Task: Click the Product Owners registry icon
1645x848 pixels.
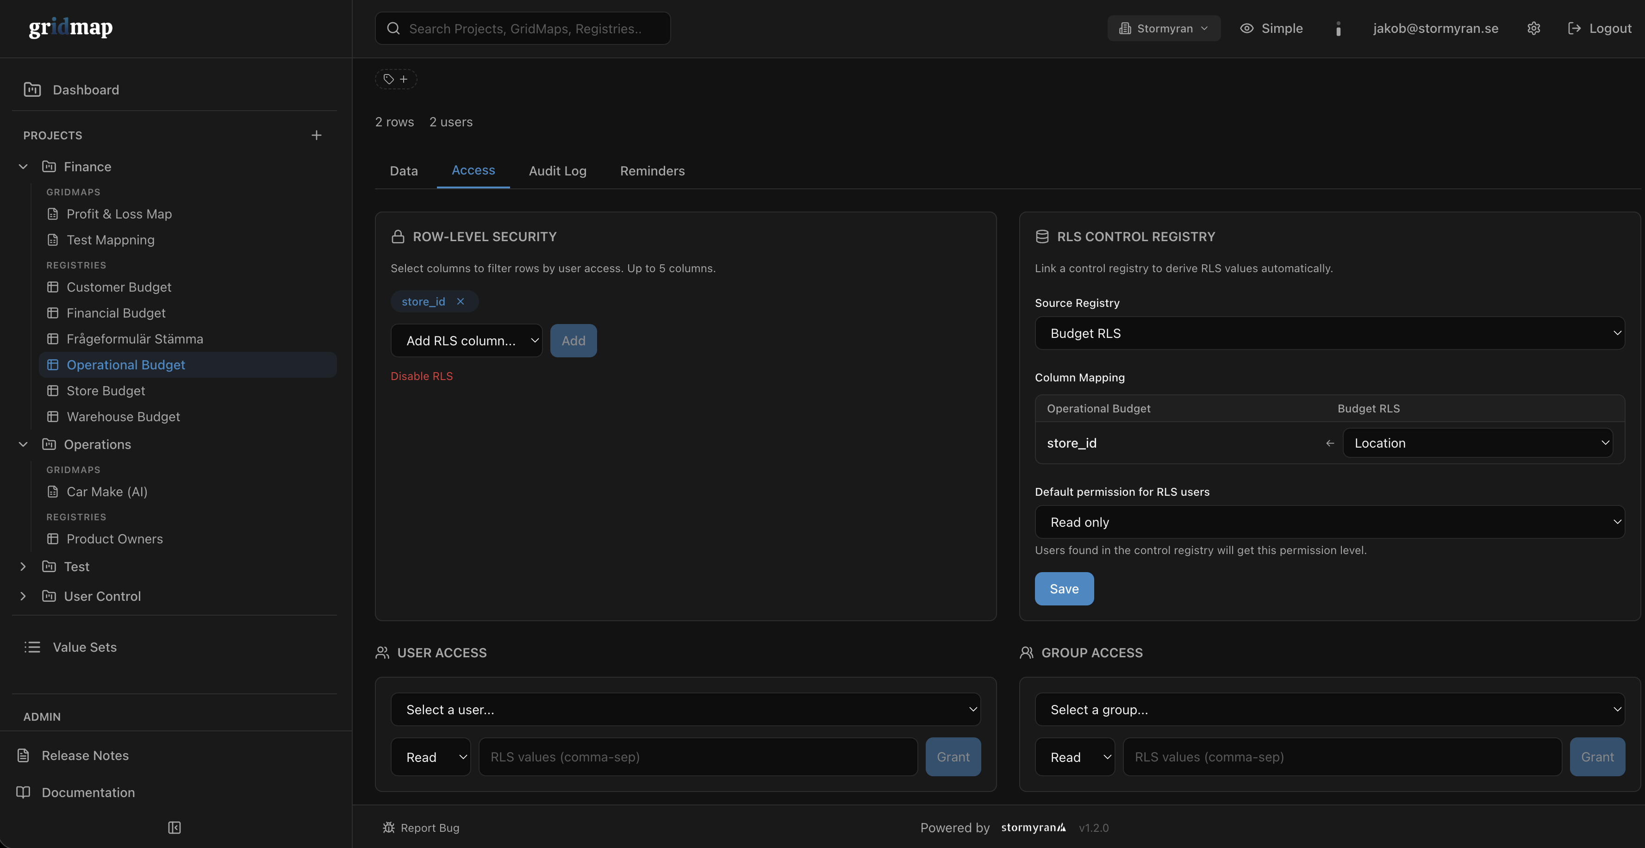Action: pos(53,539)
